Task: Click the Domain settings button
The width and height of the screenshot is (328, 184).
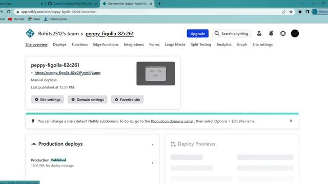Action: pyautogui.click(x=87, y=100)
